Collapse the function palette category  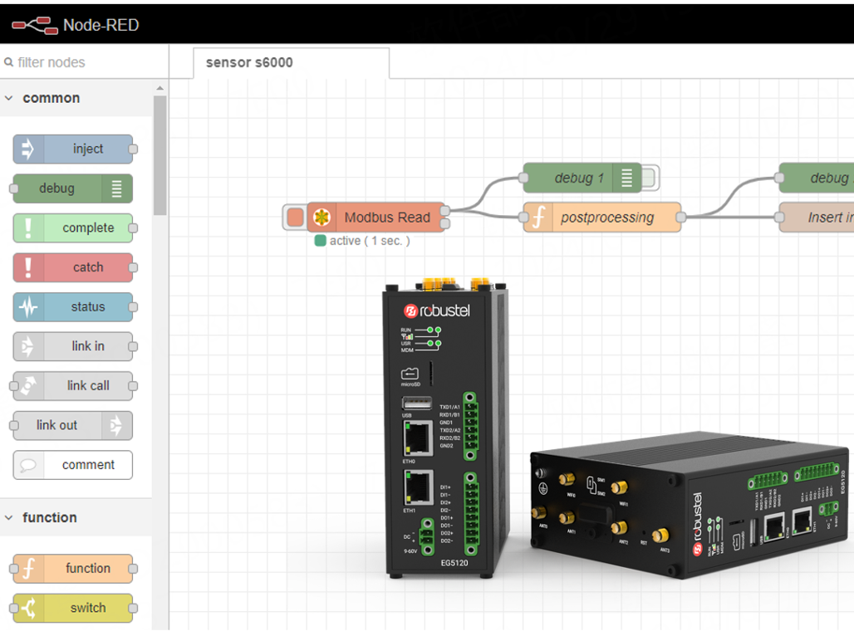point(9,517)
